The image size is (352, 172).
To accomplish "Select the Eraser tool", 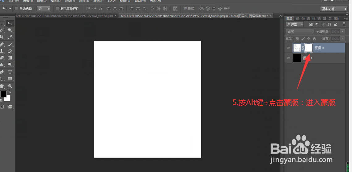I will coord(2,58).
